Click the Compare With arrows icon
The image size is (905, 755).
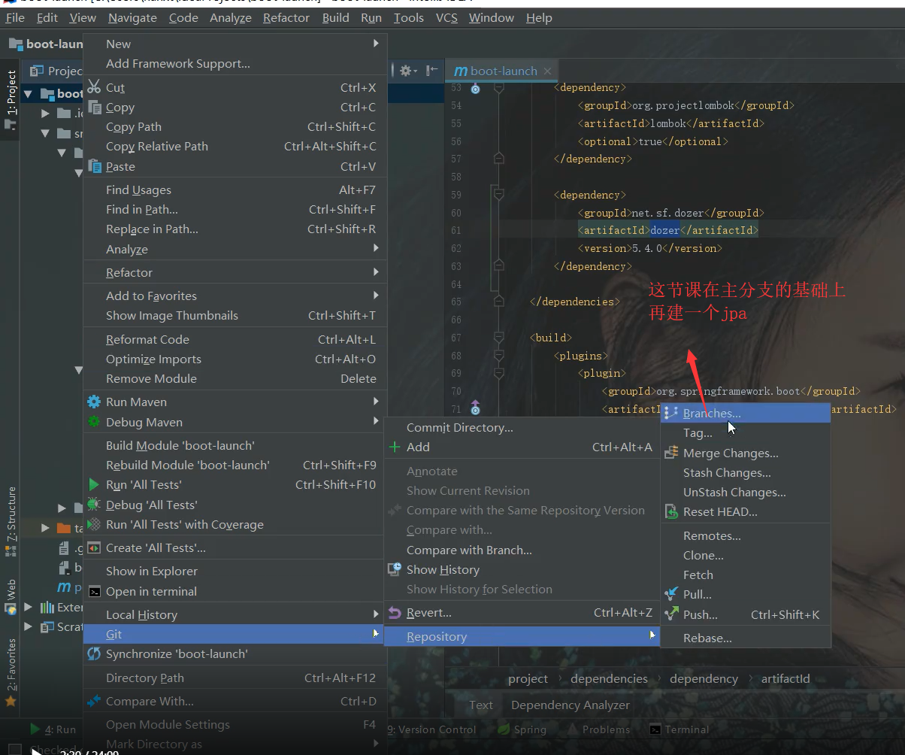[x=94, y=701]
